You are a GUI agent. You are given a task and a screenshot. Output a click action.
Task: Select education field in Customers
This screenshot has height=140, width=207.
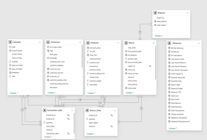(x=54, y=87)
